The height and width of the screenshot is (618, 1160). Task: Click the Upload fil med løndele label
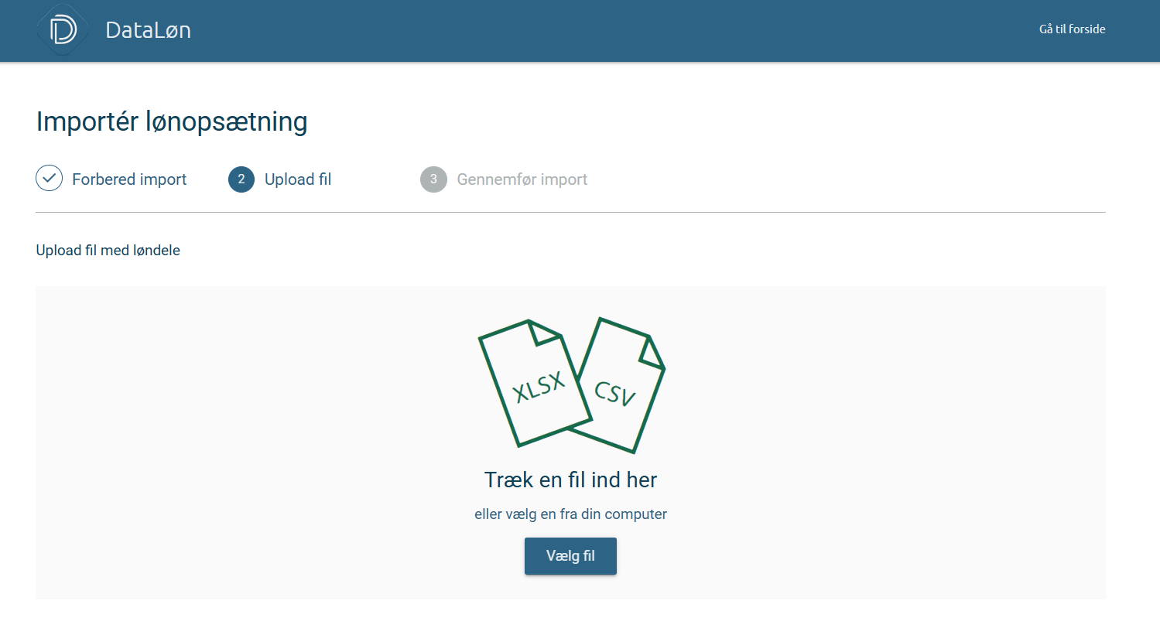click(108, 251)
